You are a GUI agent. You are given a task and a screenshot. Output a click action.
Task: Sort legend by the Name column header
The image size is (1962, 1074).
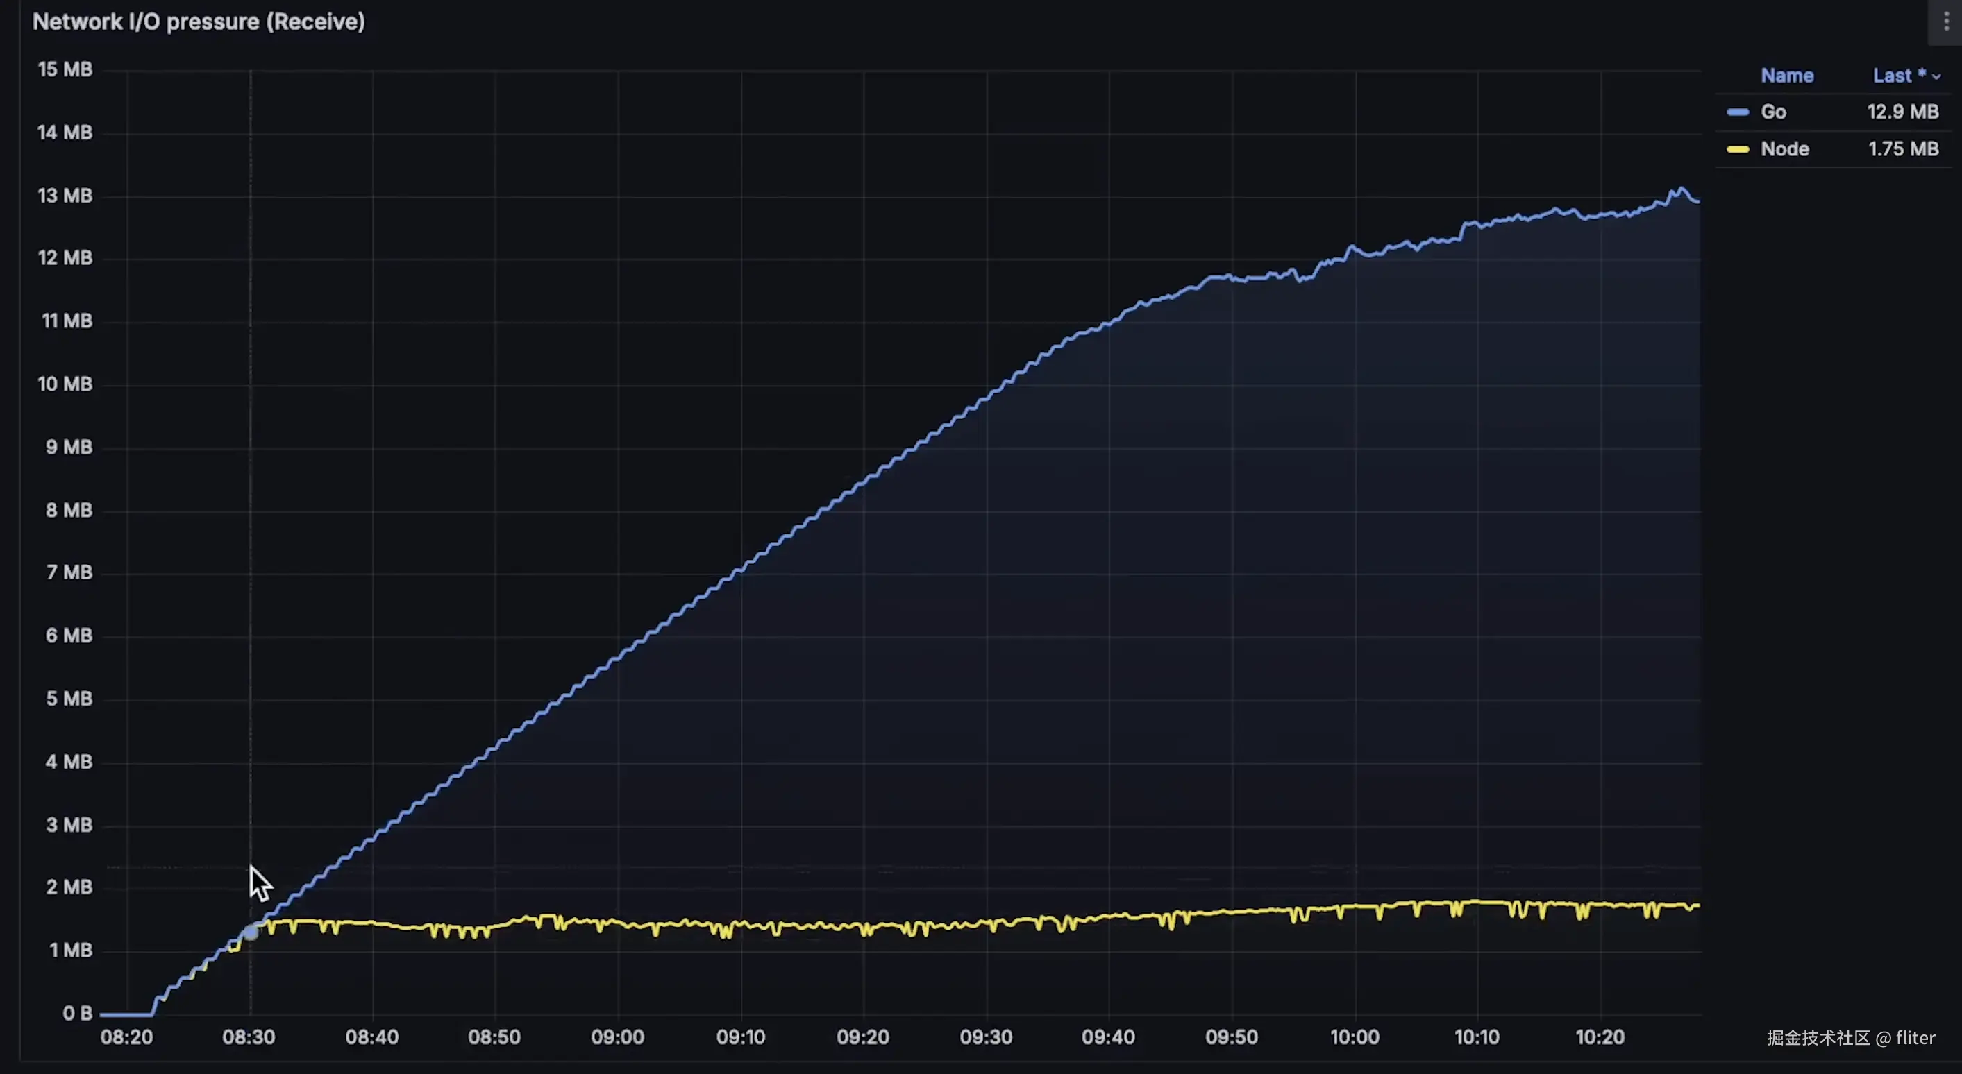[x=1787, y=76]
